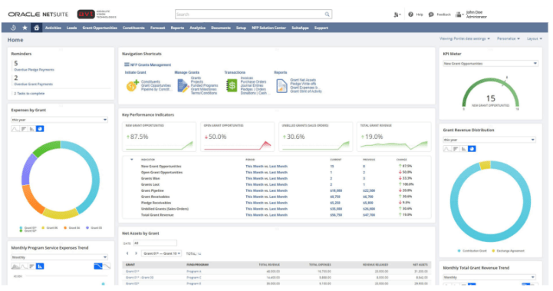Click the Manage Grants document-pencil icon

tap(183, 85)
